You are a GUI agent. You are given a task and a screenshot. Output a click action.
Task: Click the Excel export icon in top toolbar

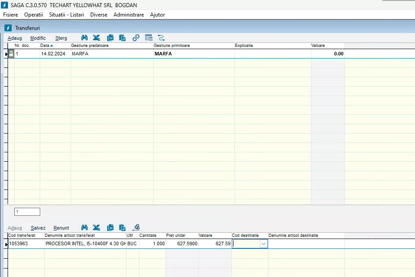coord(96,38)
